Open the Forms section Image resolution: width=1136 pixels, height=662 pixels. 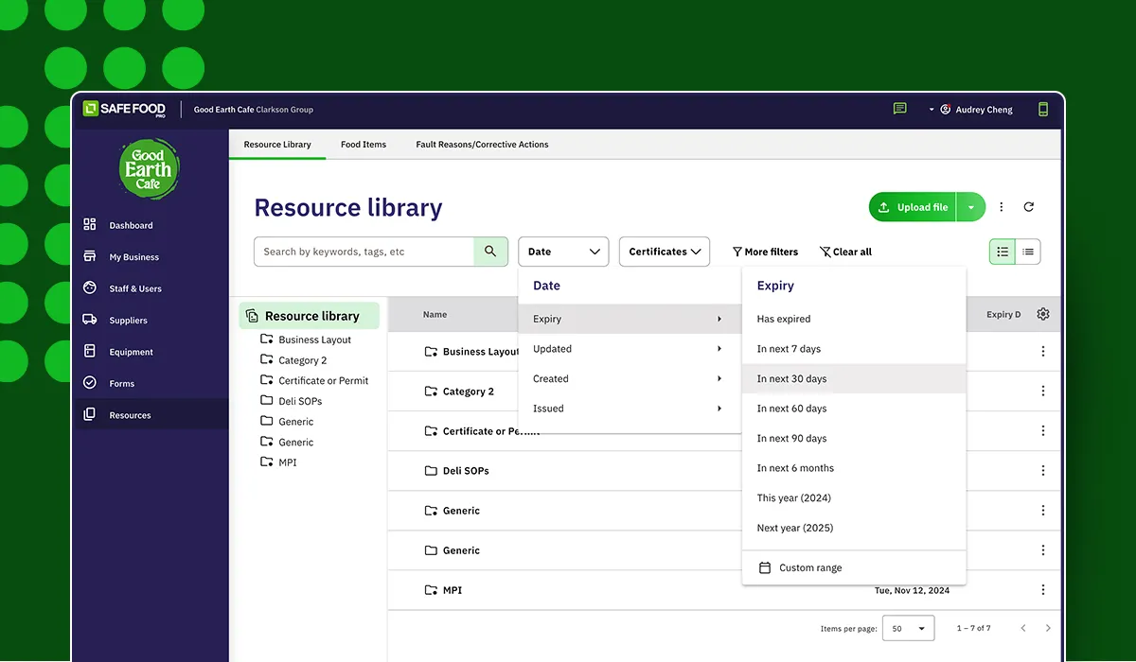[151, 384]
